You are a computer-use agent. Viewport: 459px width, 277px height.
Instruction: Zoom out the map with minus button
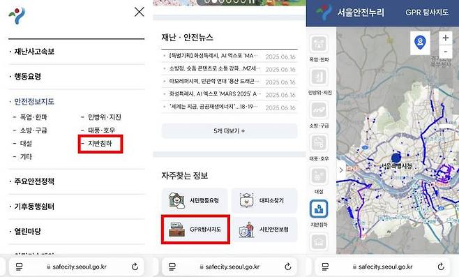[x=446, y=51]
